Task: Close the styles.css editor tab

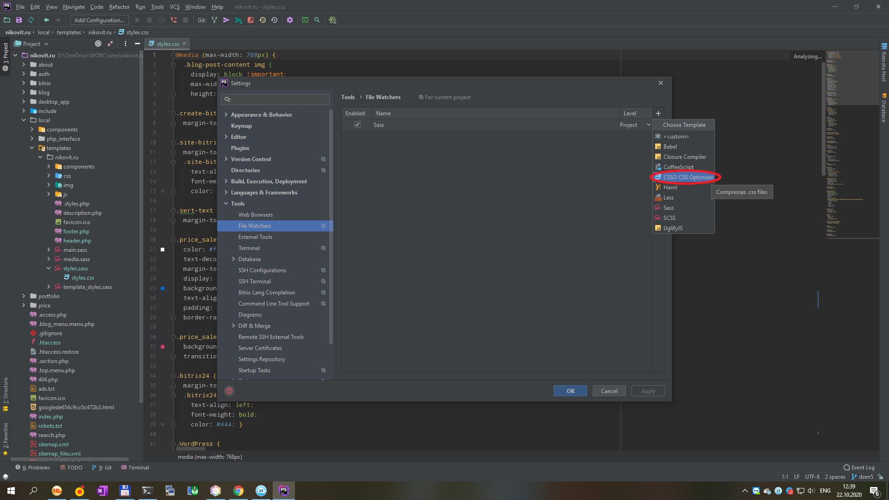Action: pyautogui.click(x=184, y=44)
